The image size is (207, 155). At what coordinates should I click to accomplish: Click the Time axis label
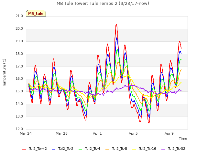tap(183, 139)
